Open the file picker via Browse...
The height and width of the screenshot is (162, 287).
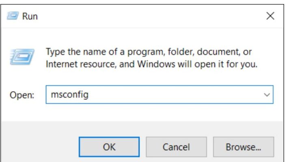pyautogui.click(x=244, y=147)
